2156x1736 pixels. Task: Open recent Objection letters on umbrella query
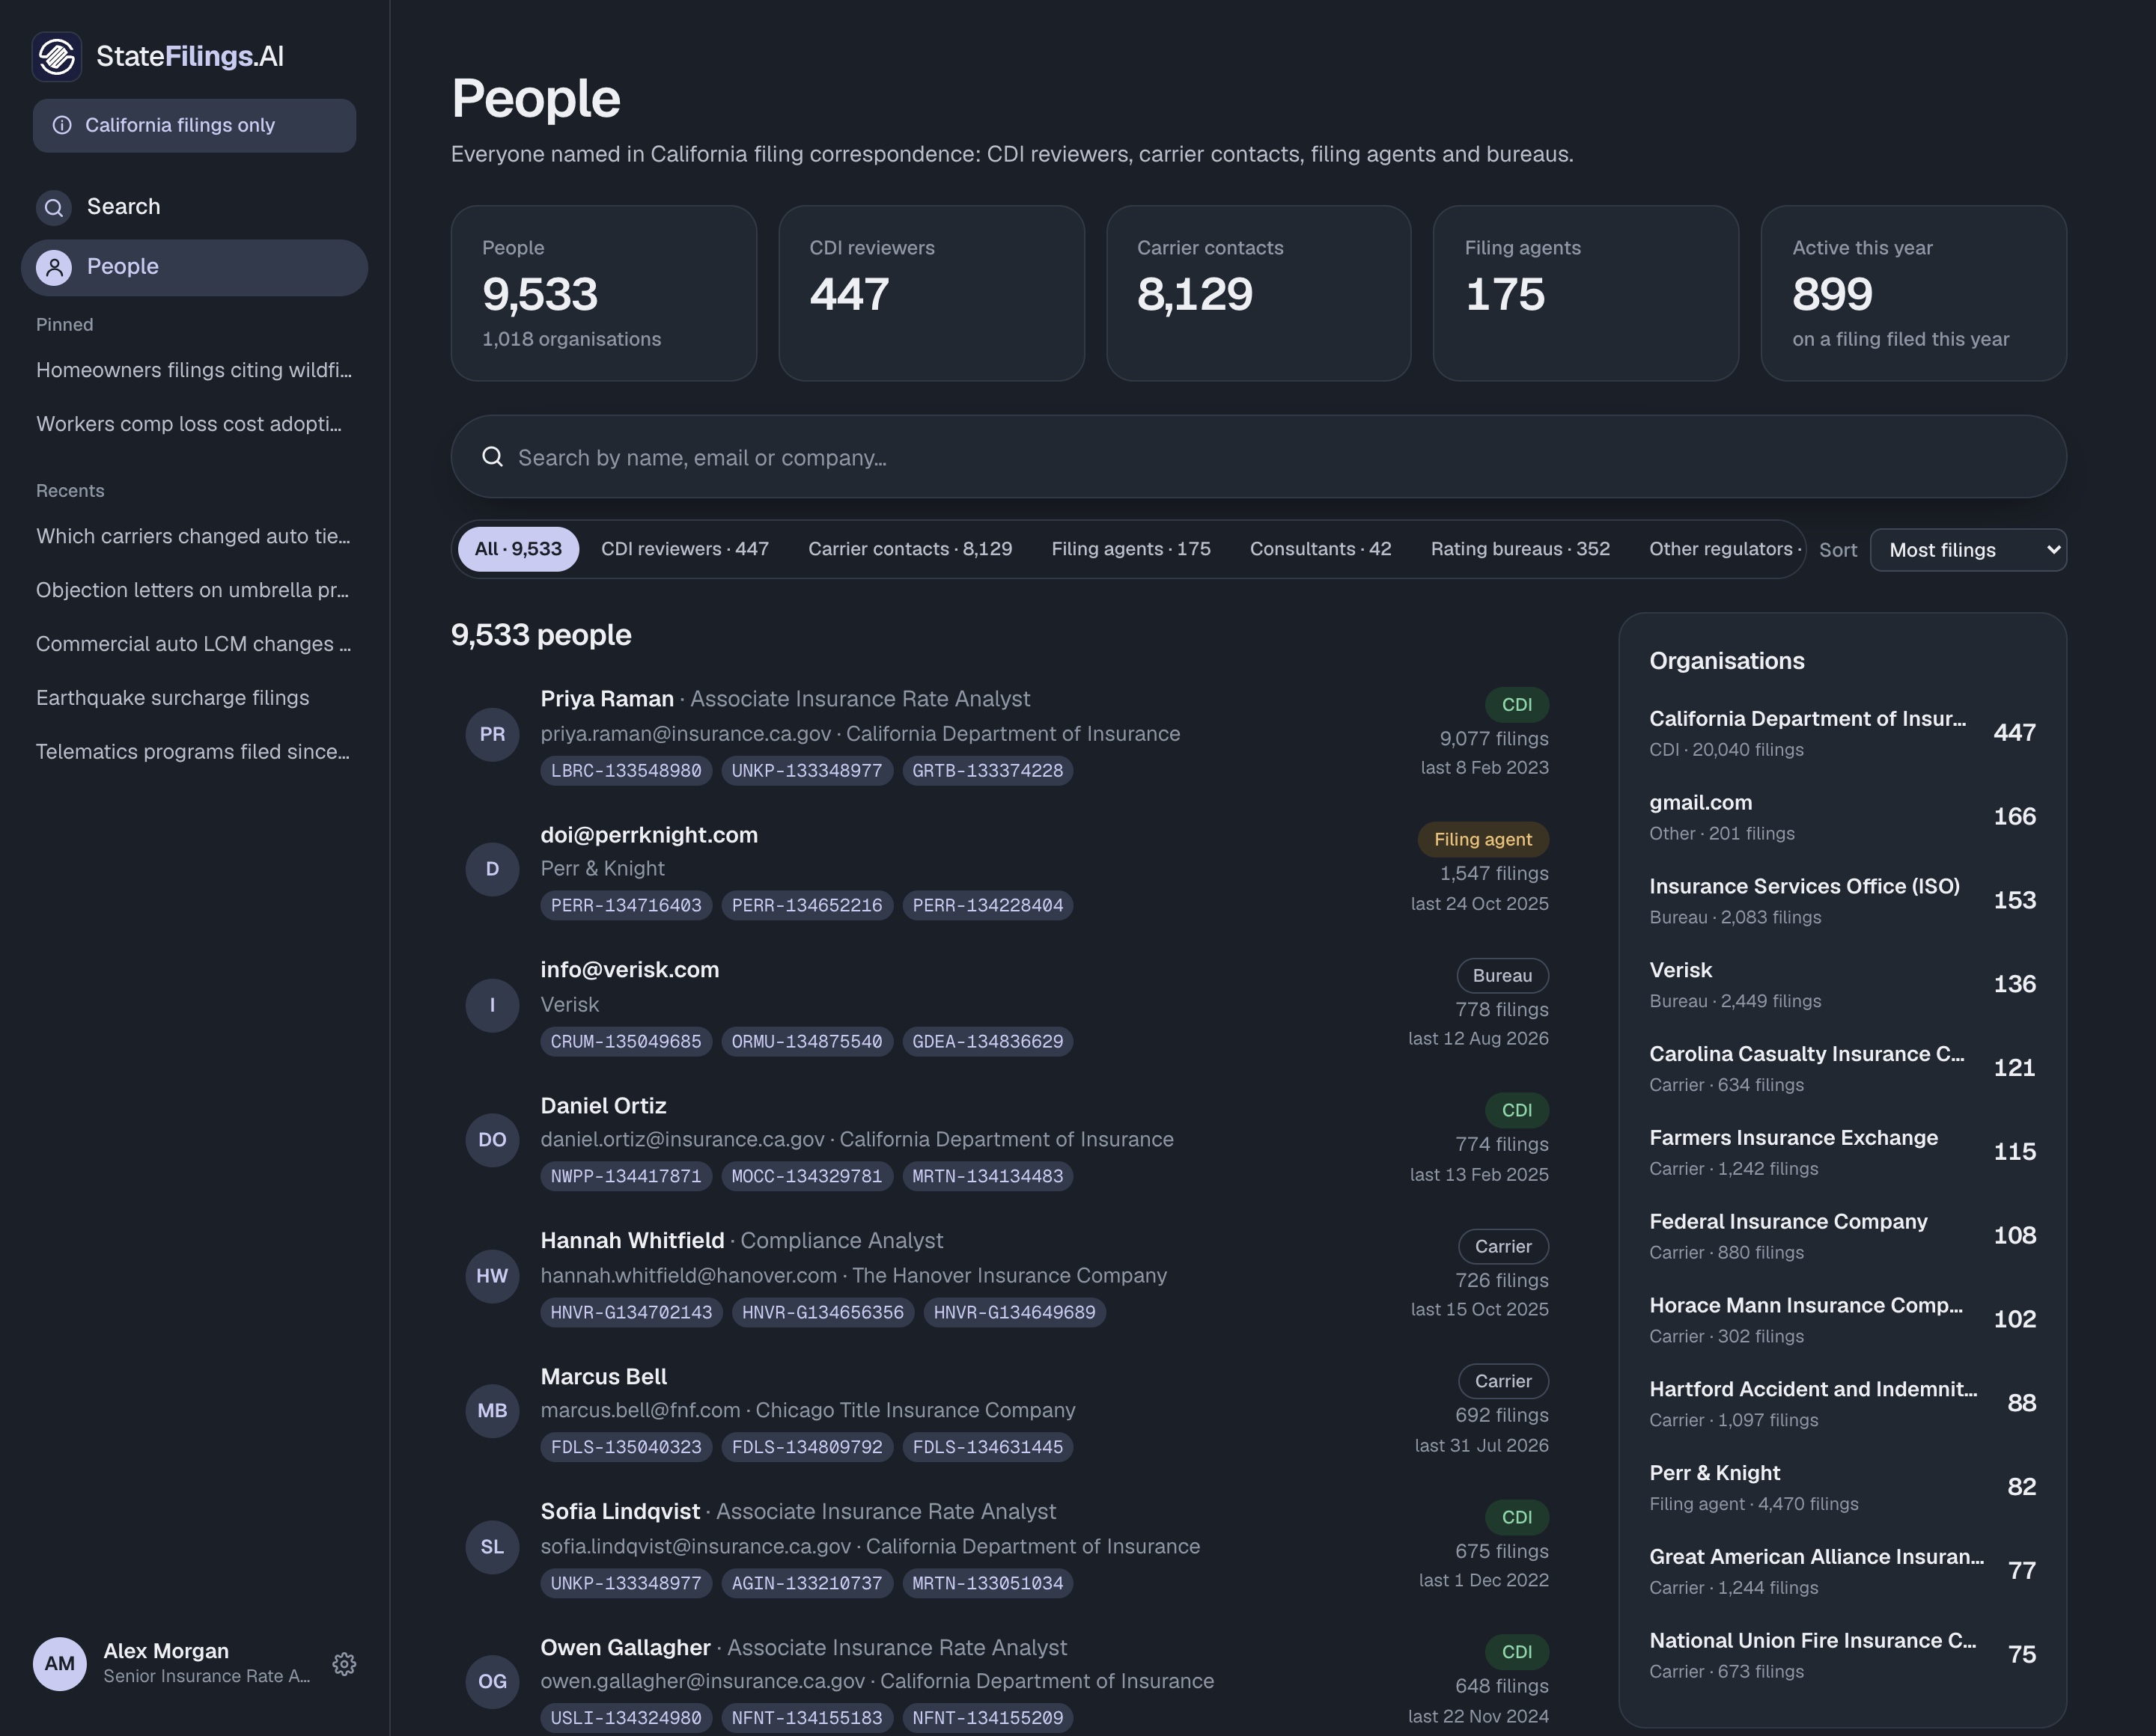[x=194, y=590]
